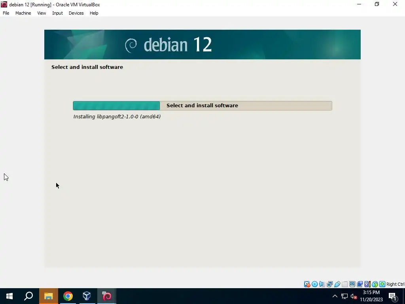This screenshot has height=304, width=405.
Task: Click the optical disk indicator icon
Action: 314,284
